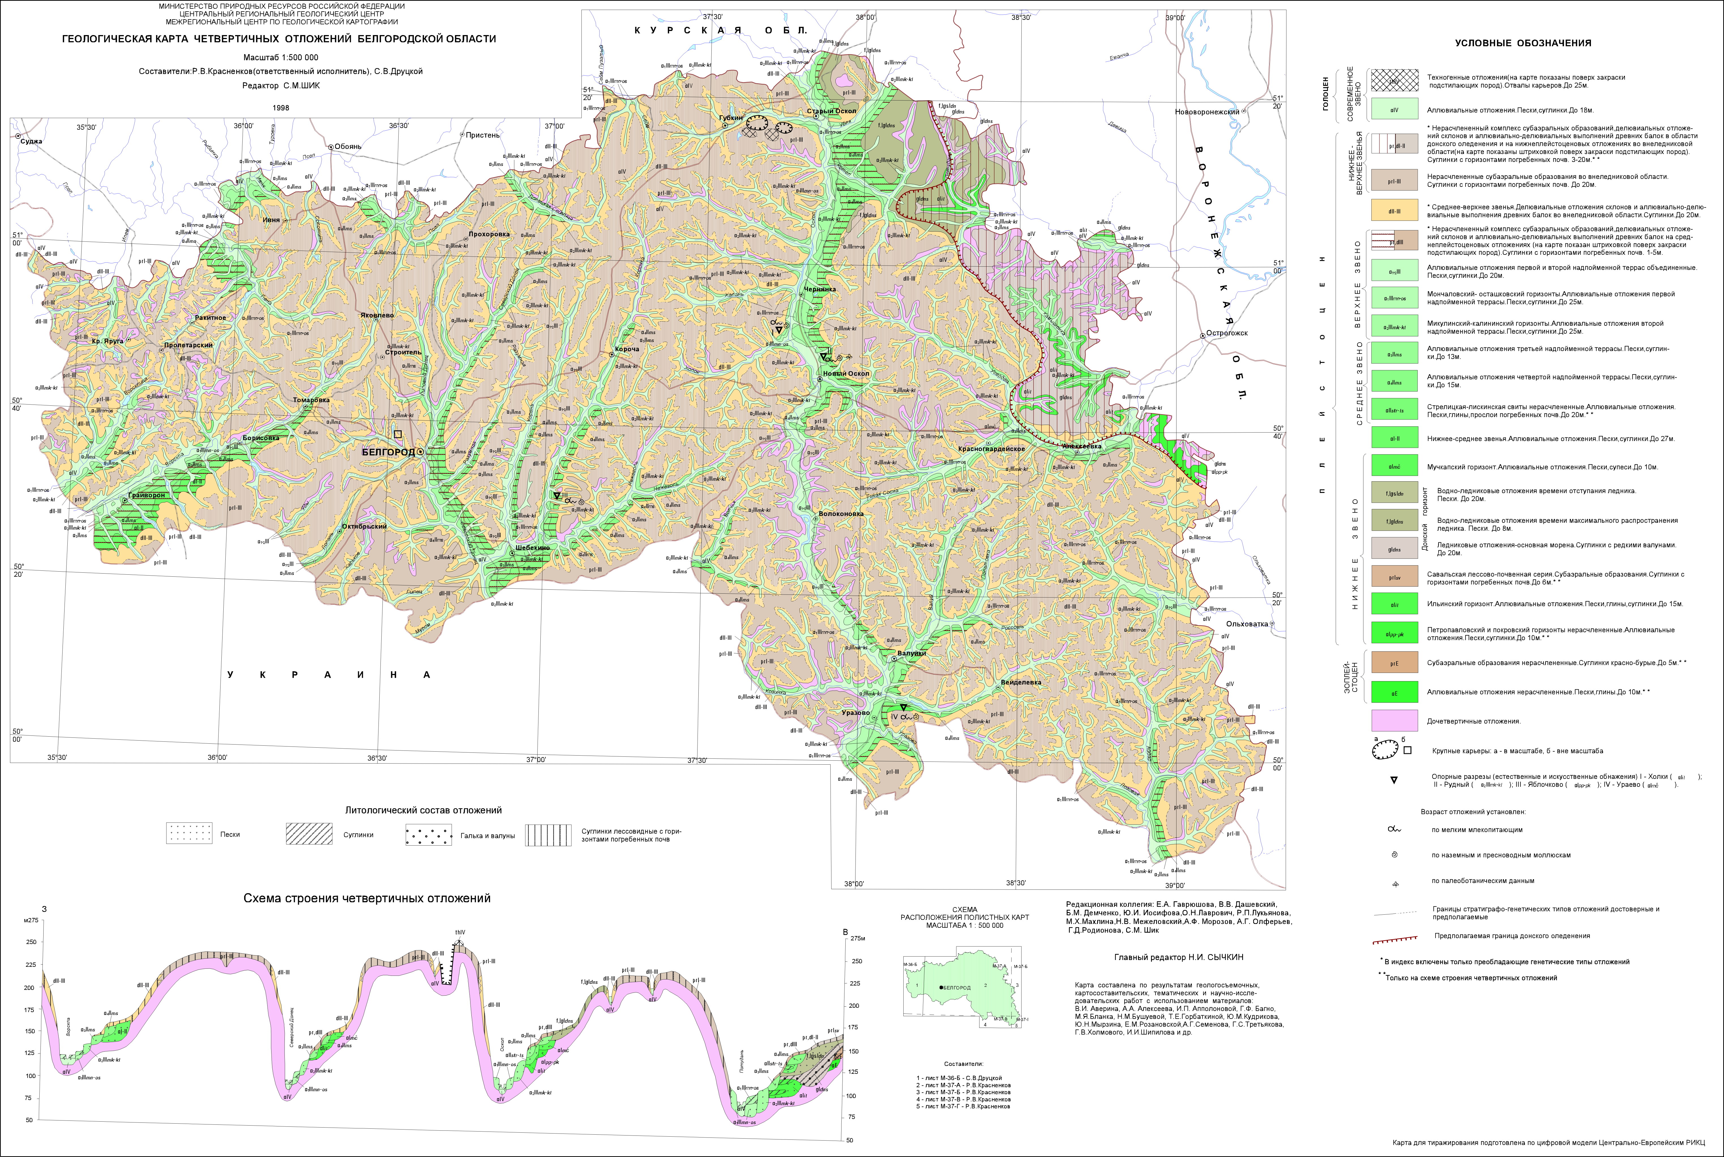Click the map title ГЕОЛОГИЧЕСКАЯ КАРТА ЧЕТВЕРТИЧНЫХ ОТЛОЖЕНИЙ

tap(279, 39)
